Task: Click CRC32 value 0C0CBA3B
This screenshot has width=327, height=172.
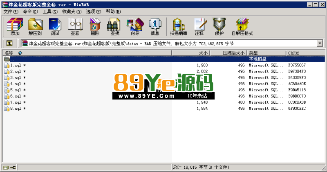Action: (297, 102)
